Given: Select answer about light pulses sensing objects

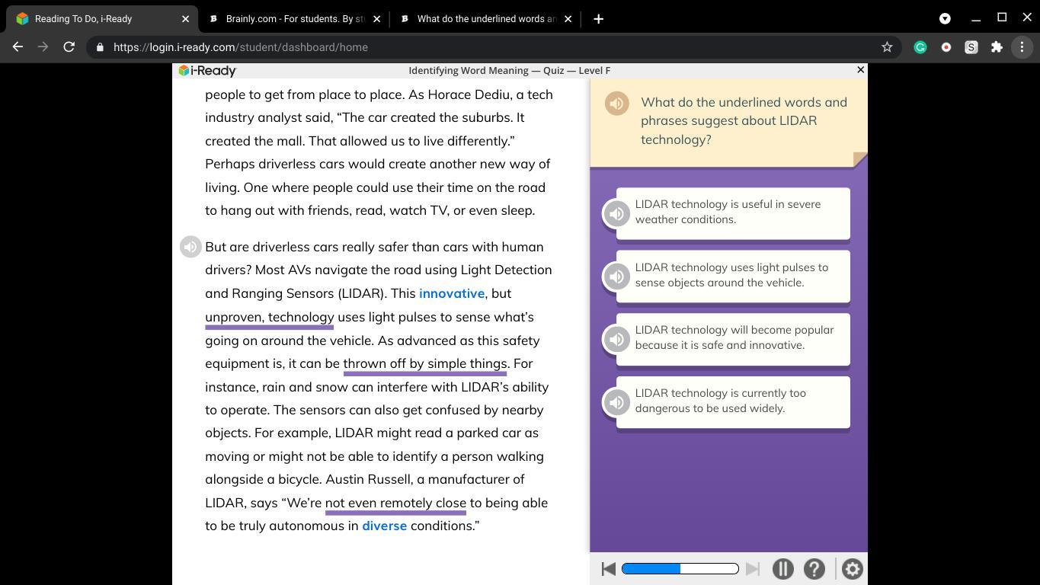Looking at the screenshot, I should (733, 276).
